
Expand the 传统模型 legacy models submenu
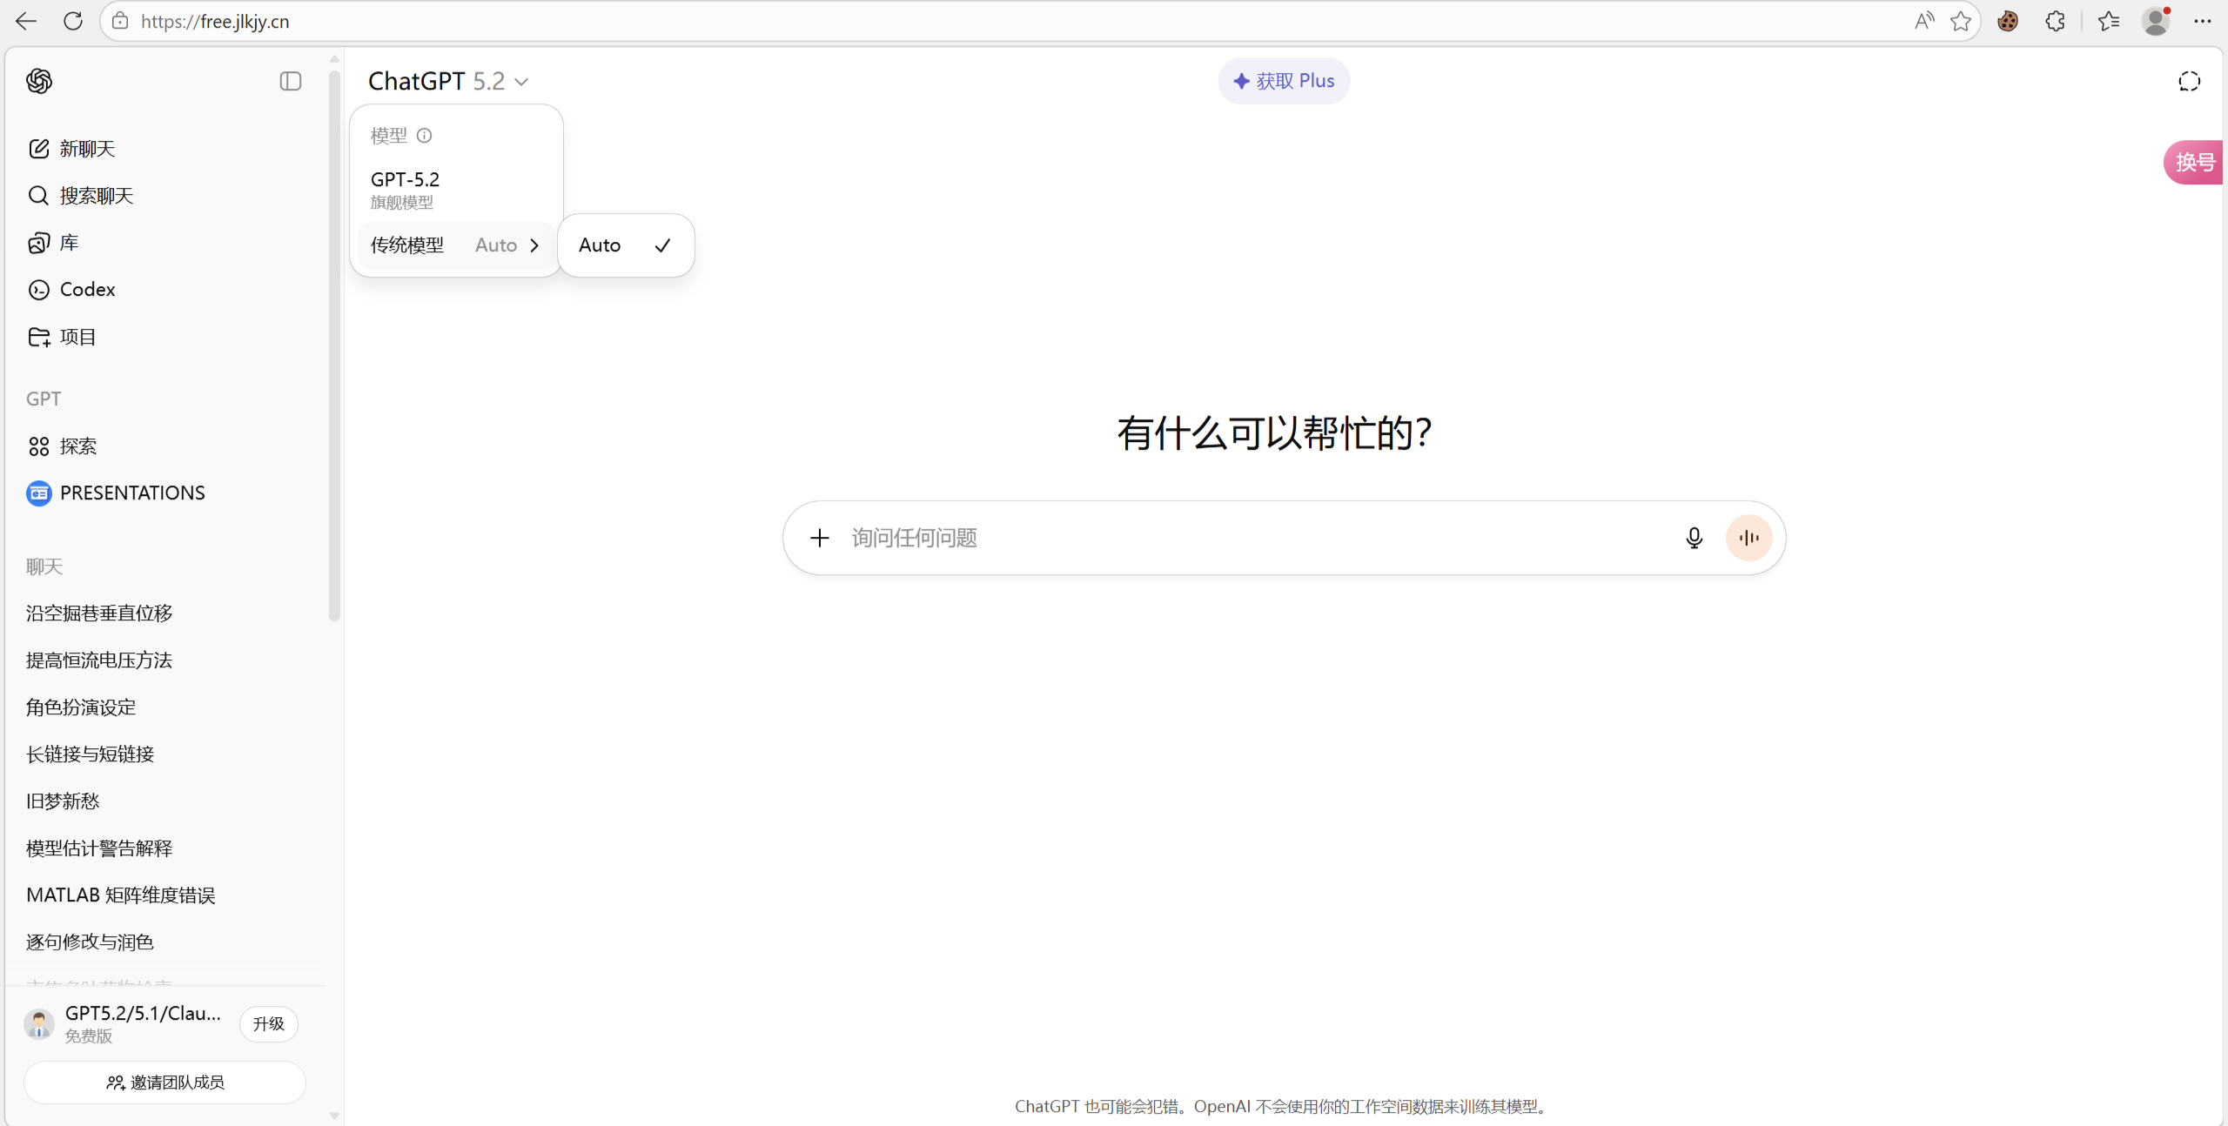454,245
